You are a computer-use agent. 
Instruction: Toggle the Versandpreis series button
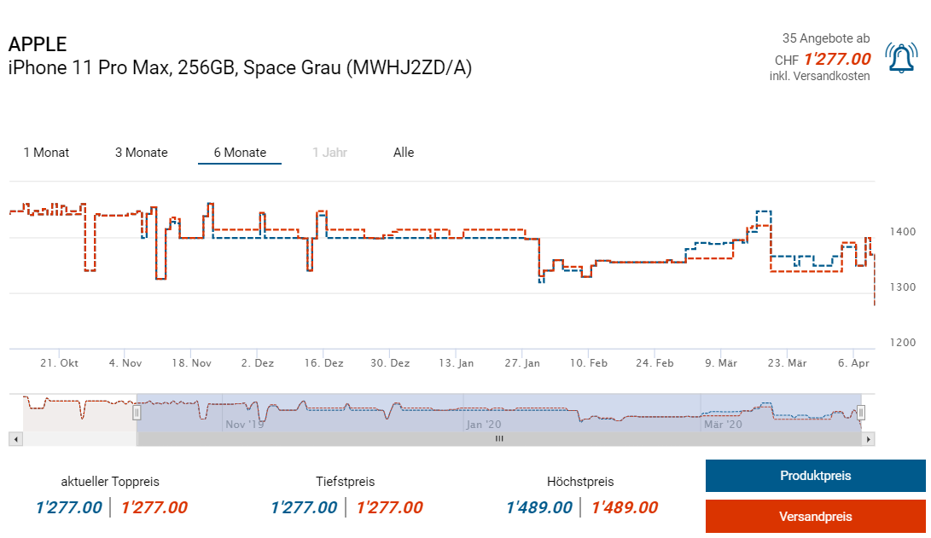pos(815,517)
